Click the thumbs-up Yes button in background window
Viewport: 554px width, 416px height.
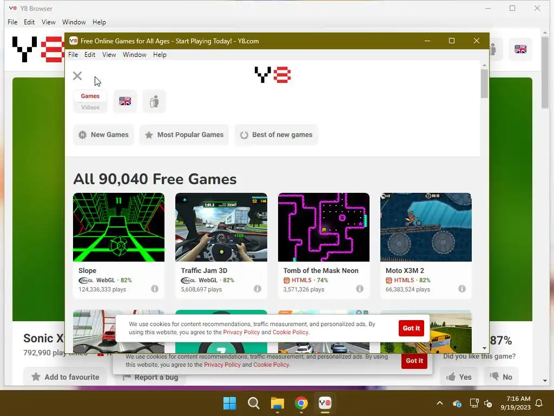click(459, 377)
